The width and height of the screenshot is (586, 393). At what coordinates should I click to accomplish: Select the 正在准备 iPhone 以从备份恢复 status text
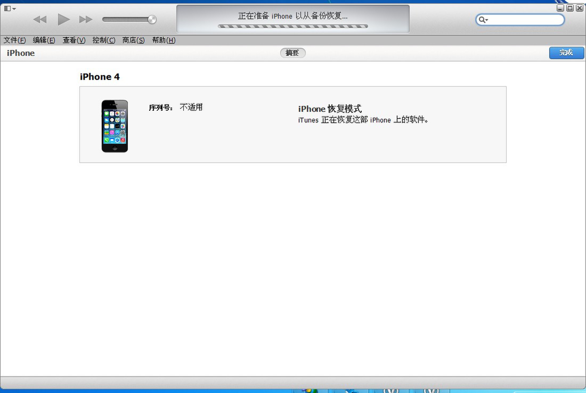293,16
